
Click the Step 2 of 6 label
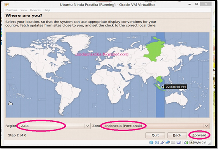tap(17, 135)
